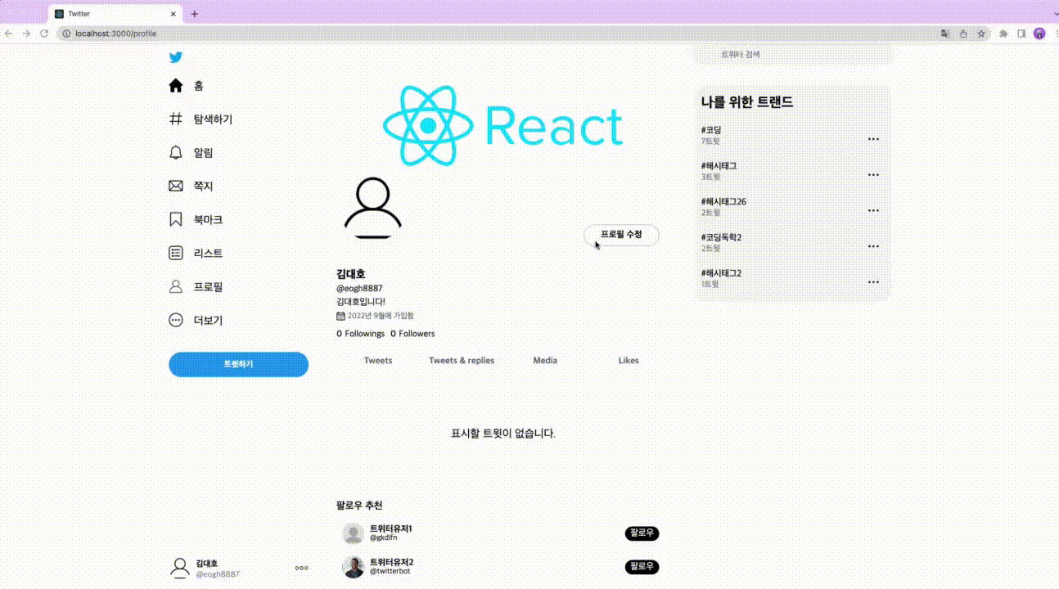The image size is (1059, 589).
Task: Click the @twitterbot handle
Action: [390, 571]
